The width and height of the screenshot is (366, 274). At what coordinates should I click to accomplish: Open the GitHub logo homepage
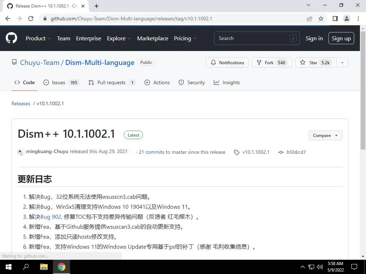coord(11,38)
